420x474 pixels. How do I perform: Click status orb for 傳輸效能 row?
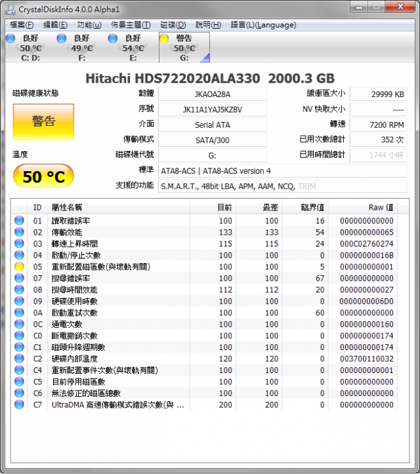click(x=19, y=232)
